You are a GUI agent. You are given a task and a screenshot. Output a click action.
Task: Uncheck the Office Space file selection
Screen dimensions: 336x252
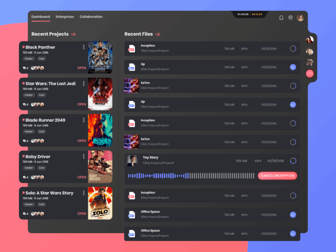[293, 214]
